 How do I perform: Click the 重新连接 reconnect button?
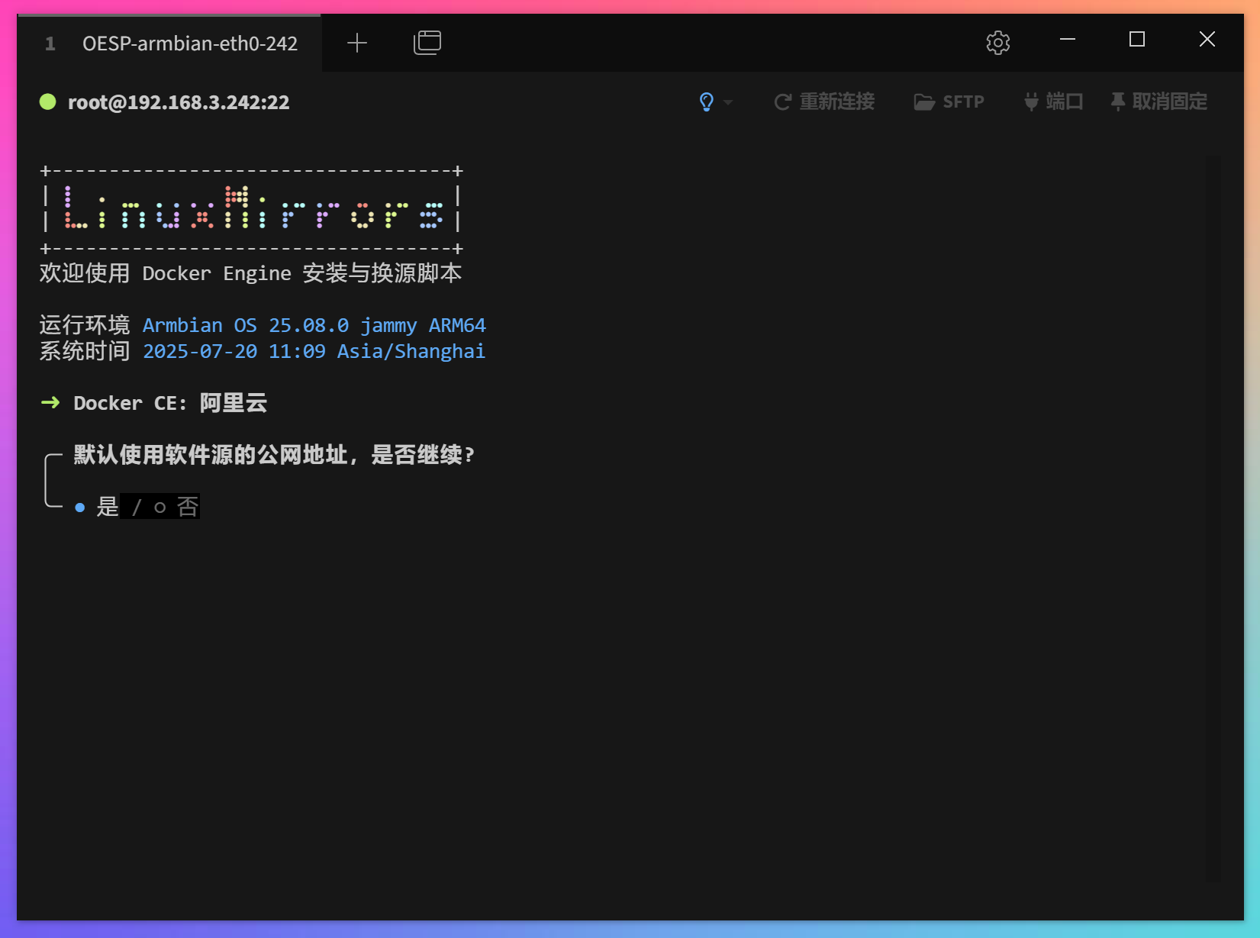pyautogui.click(x=836, y=102)
